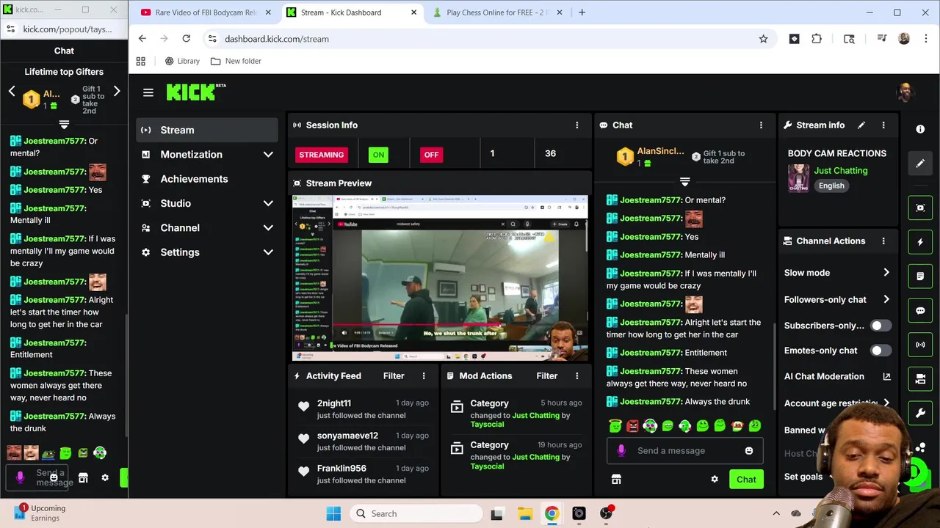Toggle Subscribers-only chat switch
This screenshot has height=528, width=940.
click(x=881, y=326)
